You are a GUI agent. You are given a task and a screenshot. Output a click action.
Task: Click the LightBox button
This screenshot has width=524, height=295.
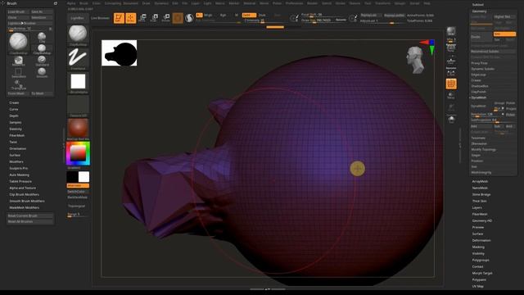tap(78, 18)
